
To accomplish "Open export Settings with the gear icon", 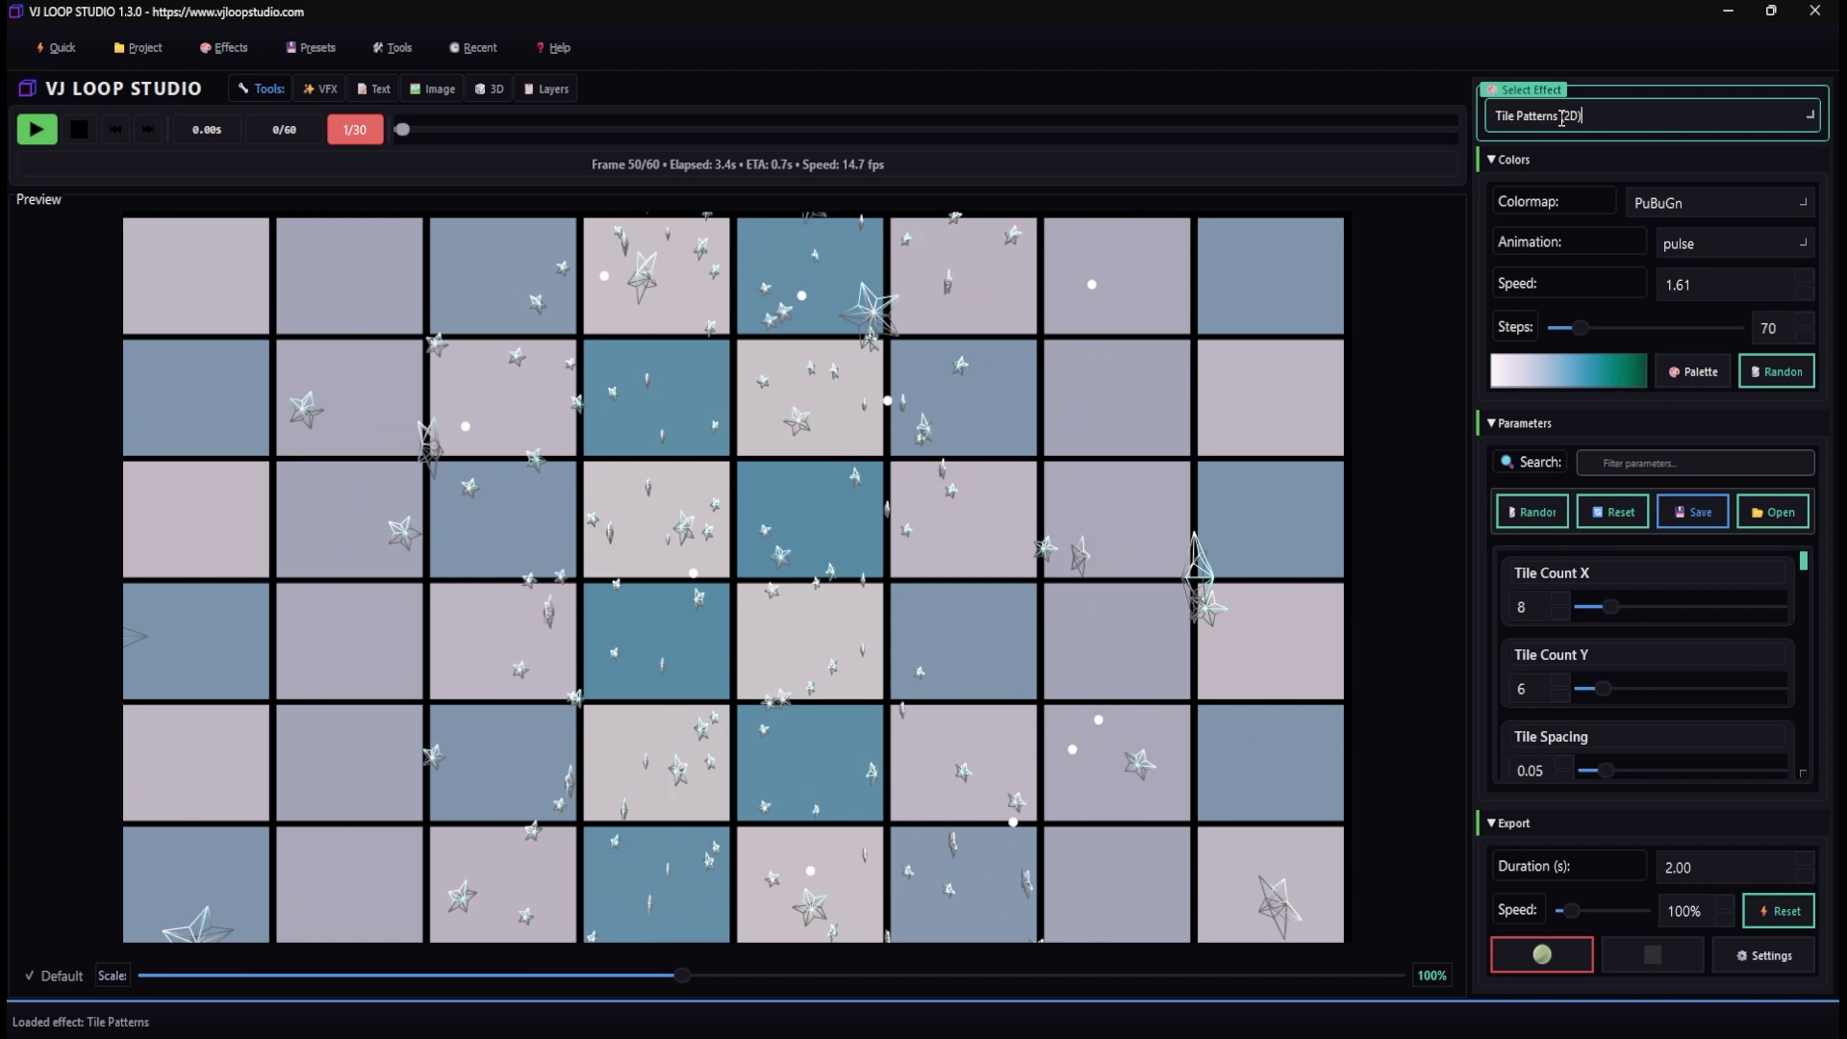I will pos(1764,954).
